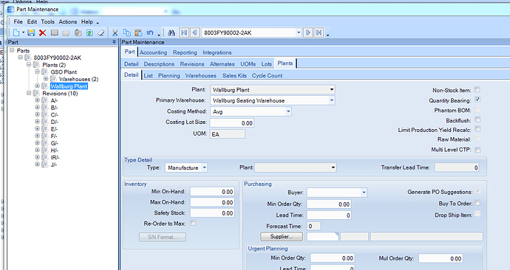Click the Undo arrow icon
The image size is (510, 270).
[150, 32]
